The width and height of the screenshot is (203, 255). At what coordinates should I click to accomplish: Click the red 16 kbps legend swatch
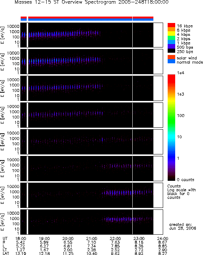[x=171, y=25]
